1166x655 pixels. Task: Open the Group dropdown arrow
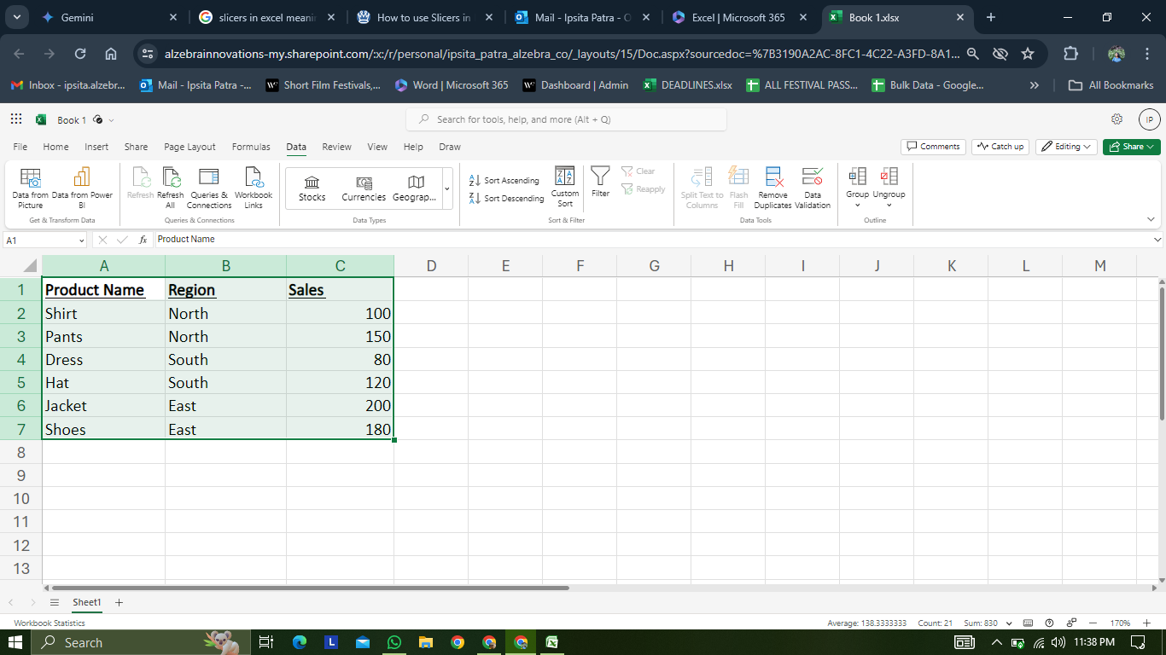click(857, 205)
